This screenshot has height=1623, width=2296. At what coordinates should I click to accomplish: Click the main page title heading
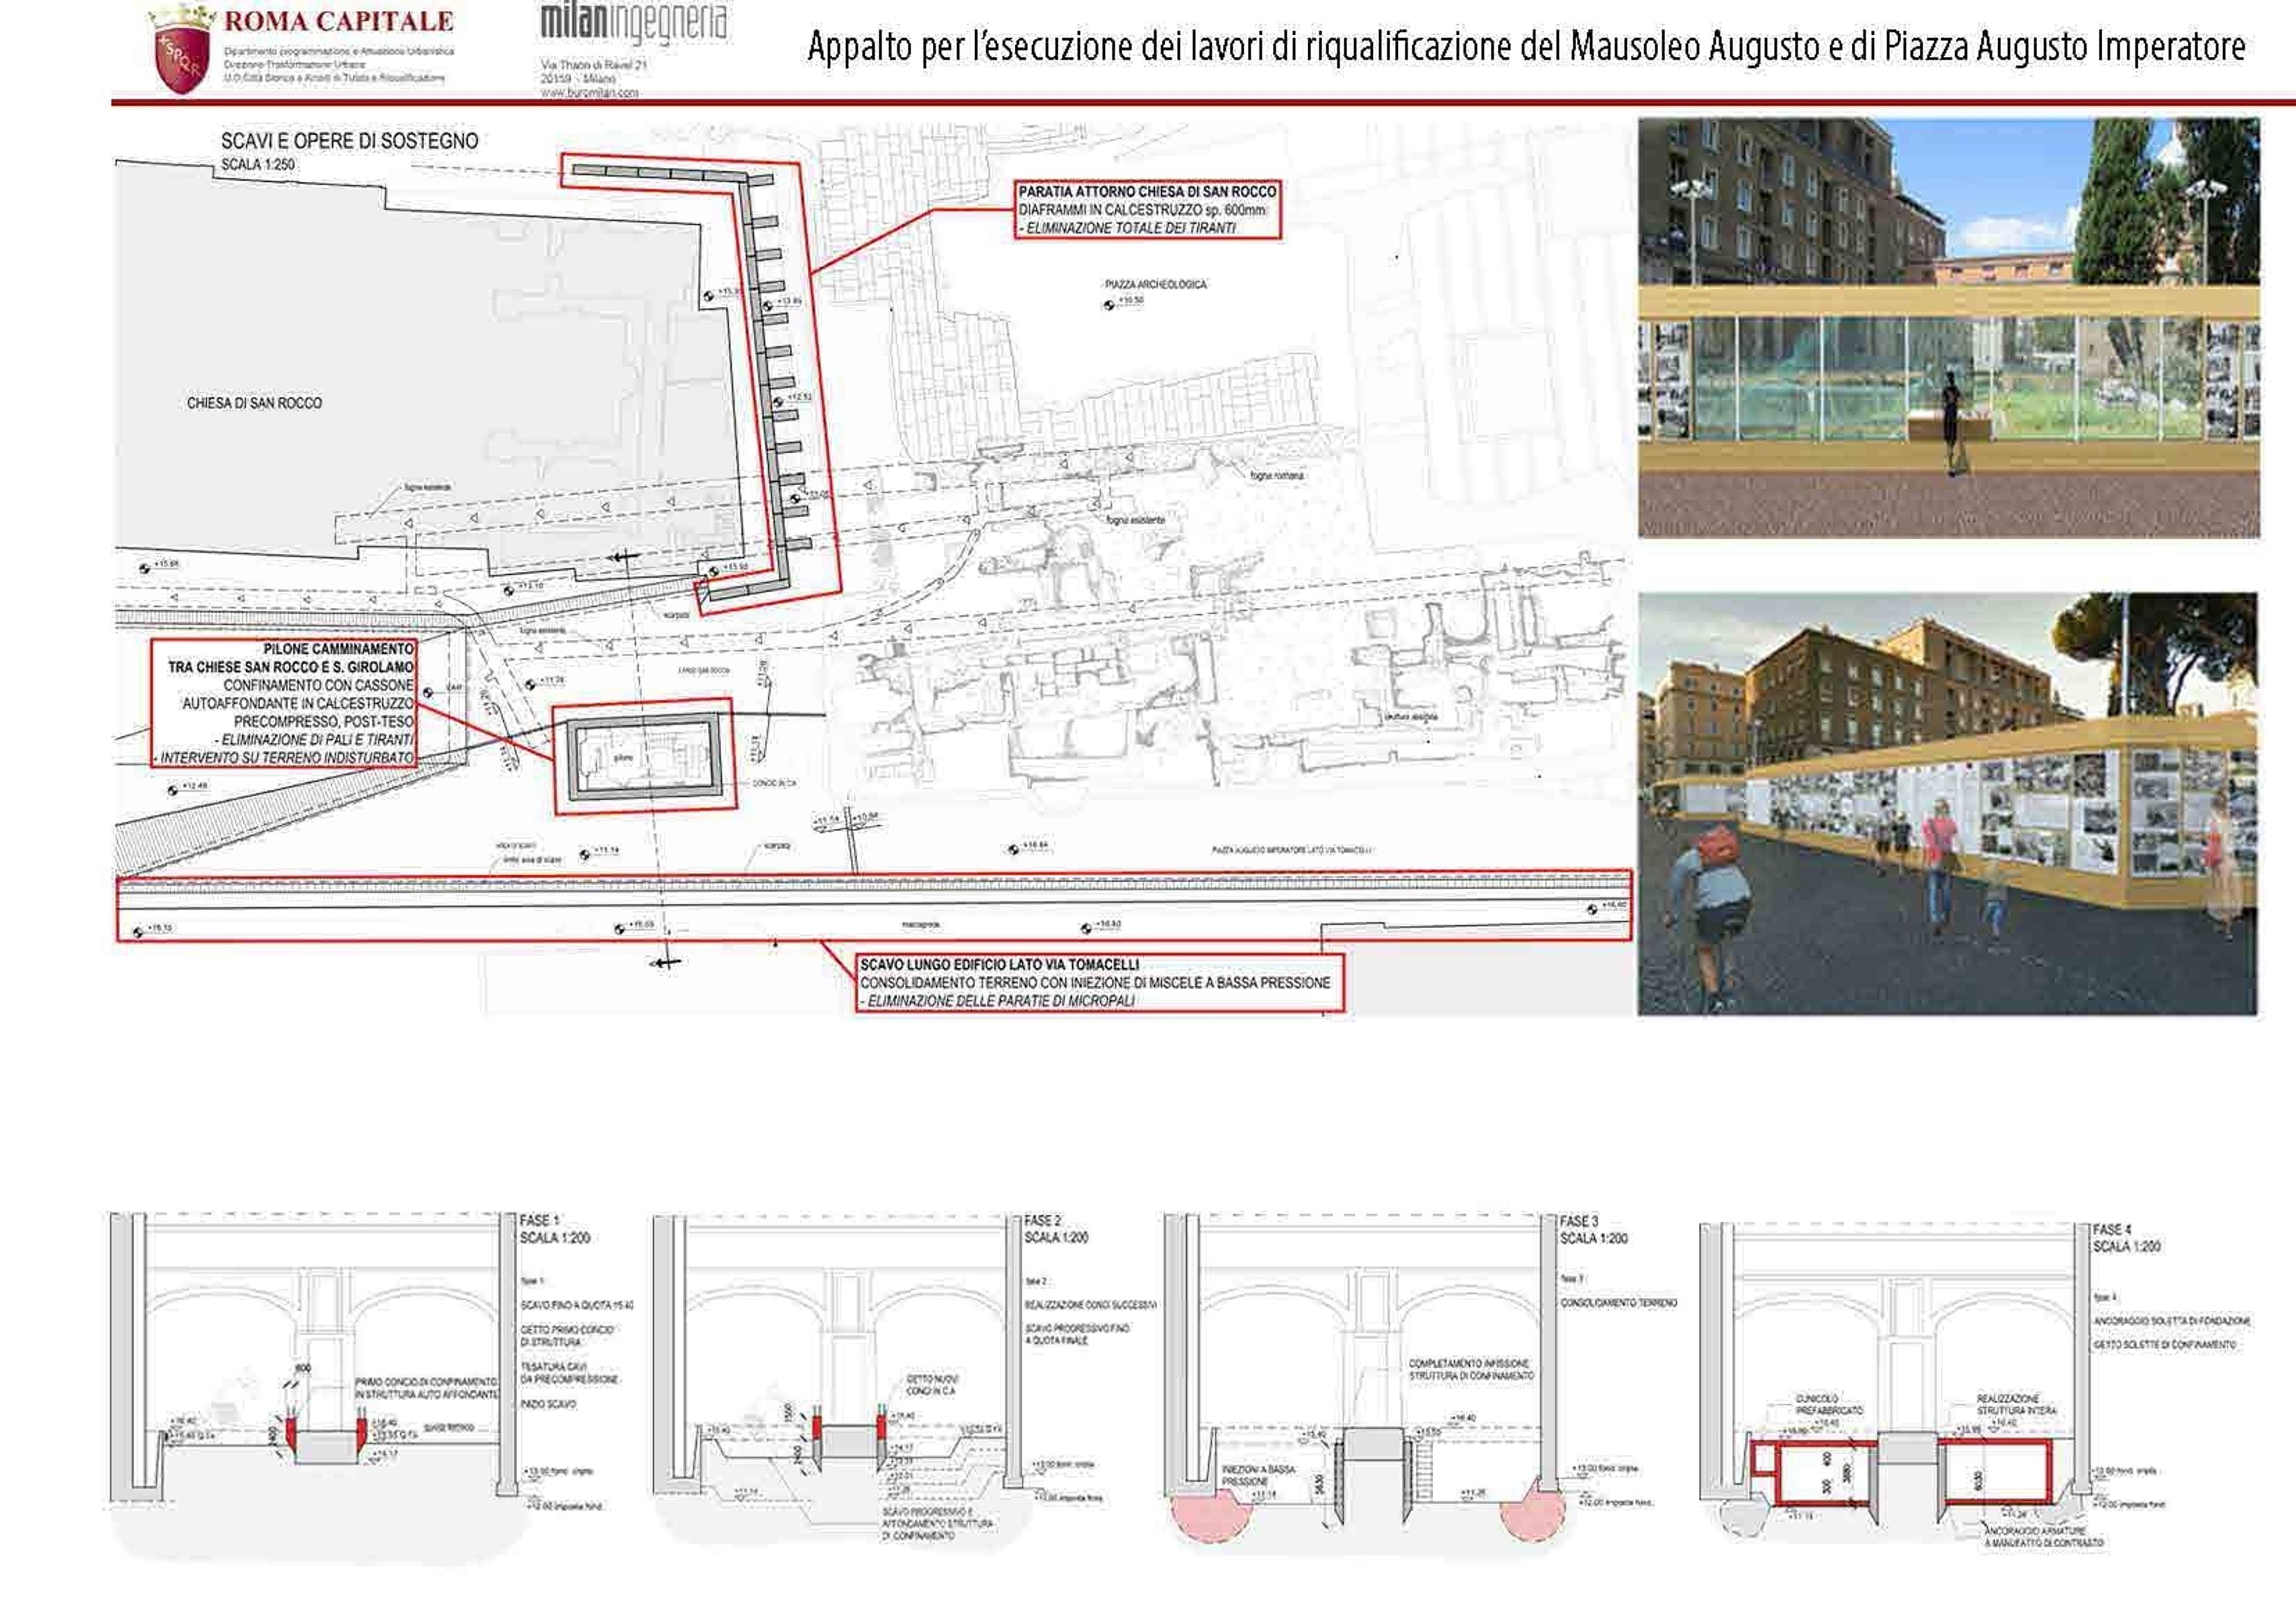tap(1527, 47)
